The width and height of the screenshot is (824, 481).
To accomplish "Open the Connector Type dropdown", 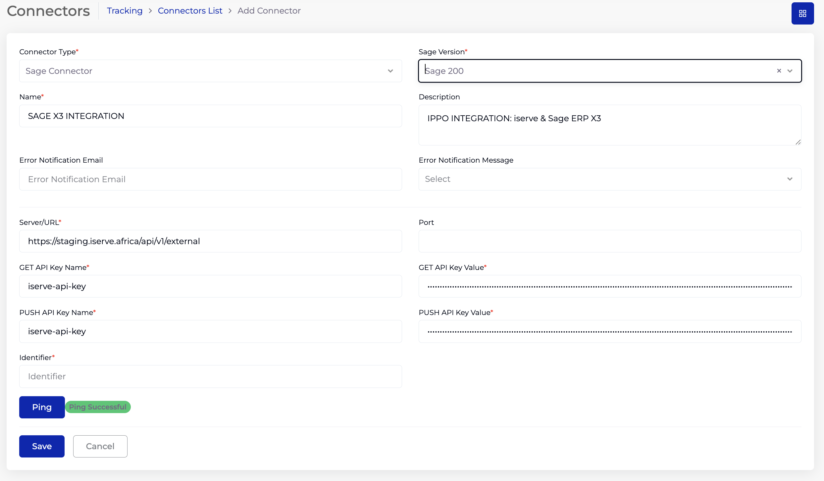I will (211, 71).
